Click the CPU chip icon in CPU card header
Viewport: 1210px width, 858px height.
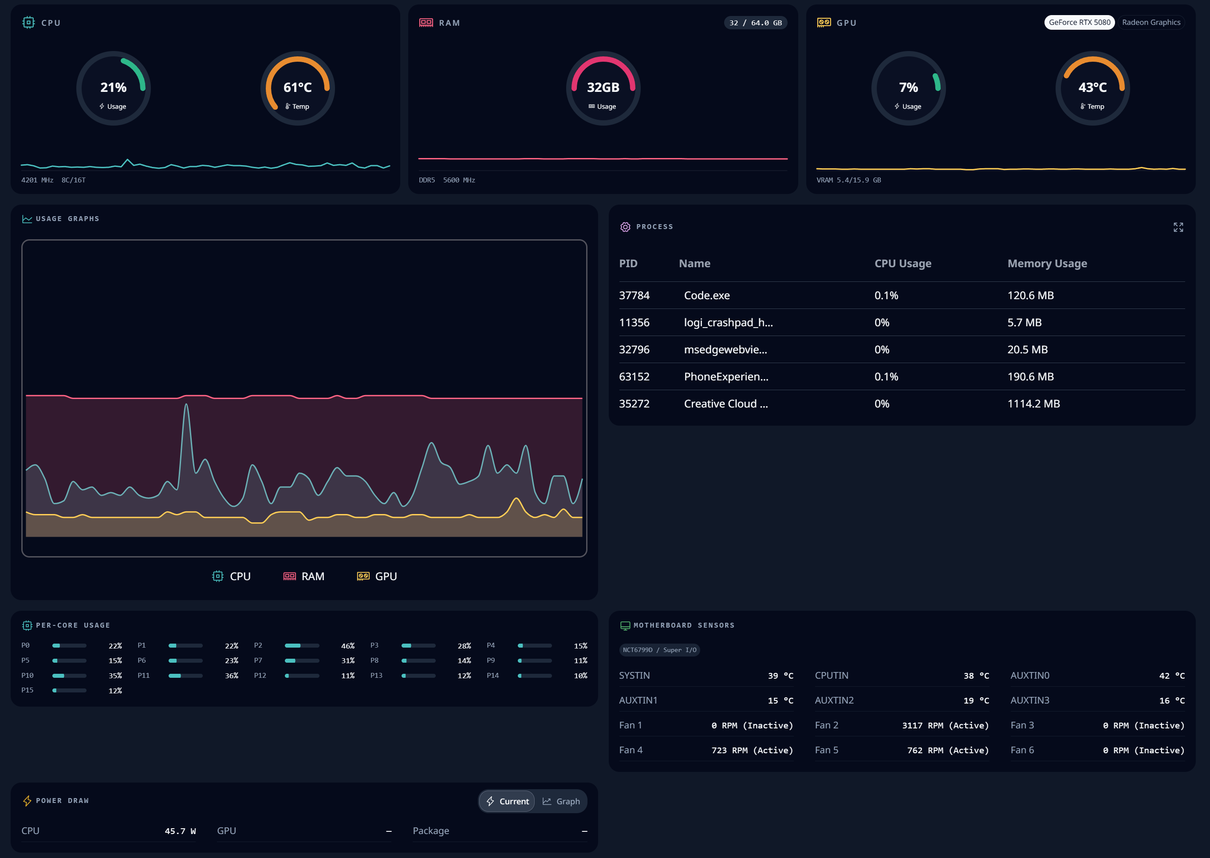tap(28, 22)
